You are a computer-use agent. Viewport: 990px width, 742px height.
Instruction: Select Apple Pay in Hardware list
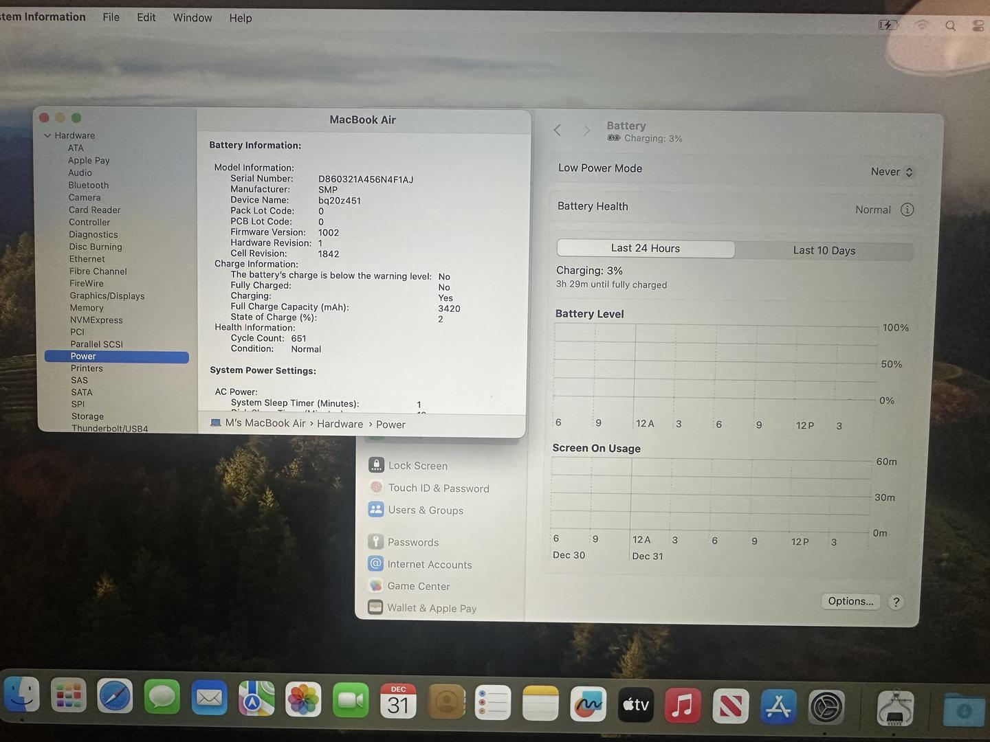[x=89, y=160]
